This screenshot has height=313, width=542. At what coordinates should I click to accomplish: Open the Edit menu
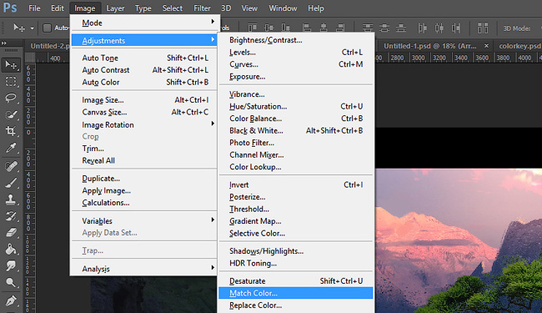[x=58, y=8]
